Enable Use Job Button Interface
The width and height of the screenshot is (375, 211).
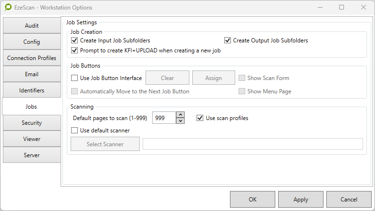74,78
